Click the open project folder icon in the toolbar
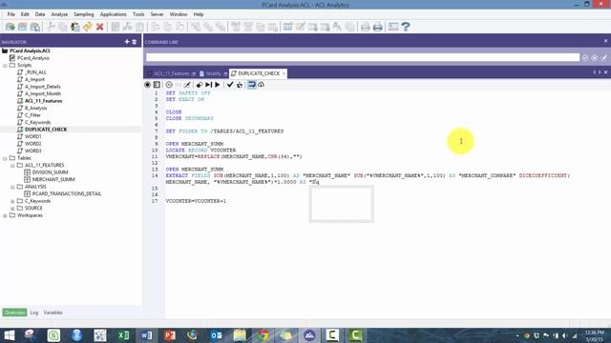Viewport: 611px width, 343px height. [x=11, y=27]
